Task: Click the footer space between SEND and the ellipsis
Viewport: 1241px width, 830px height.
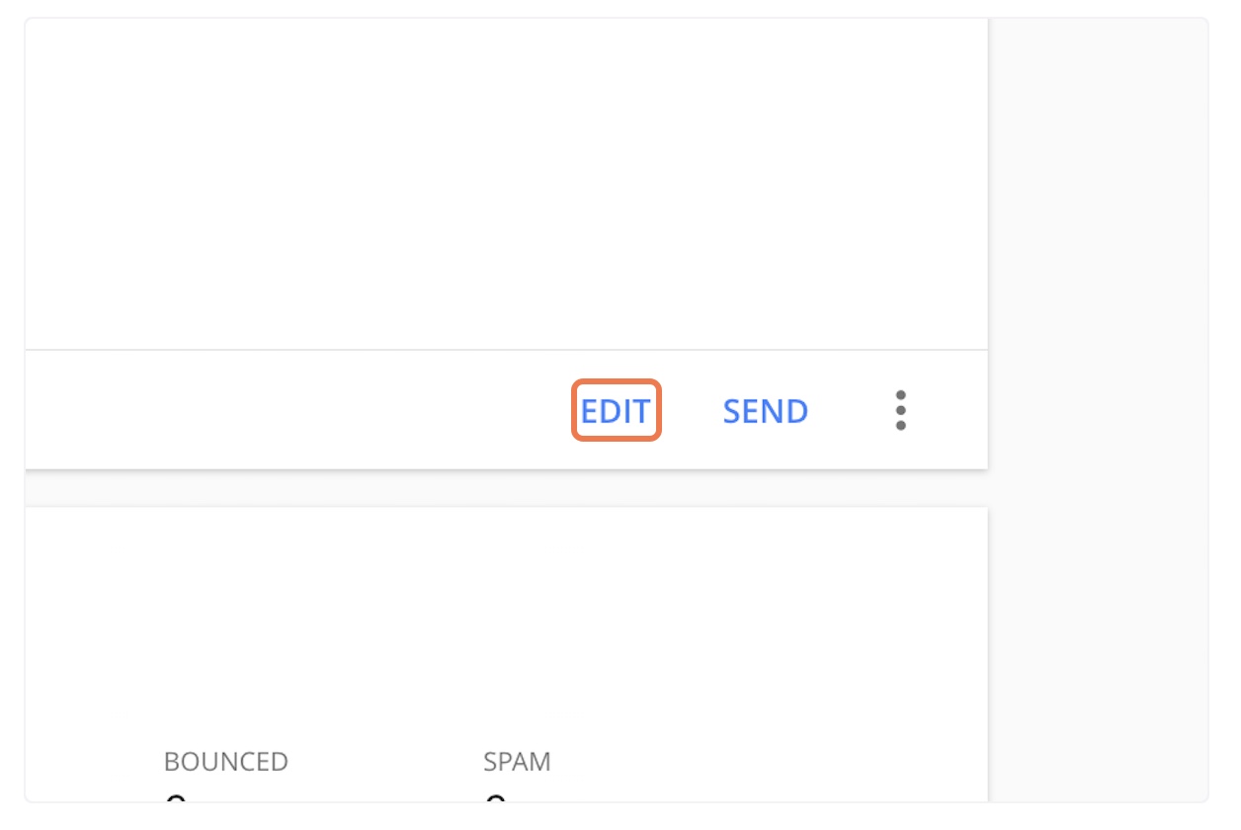Action: pos(848,410)
